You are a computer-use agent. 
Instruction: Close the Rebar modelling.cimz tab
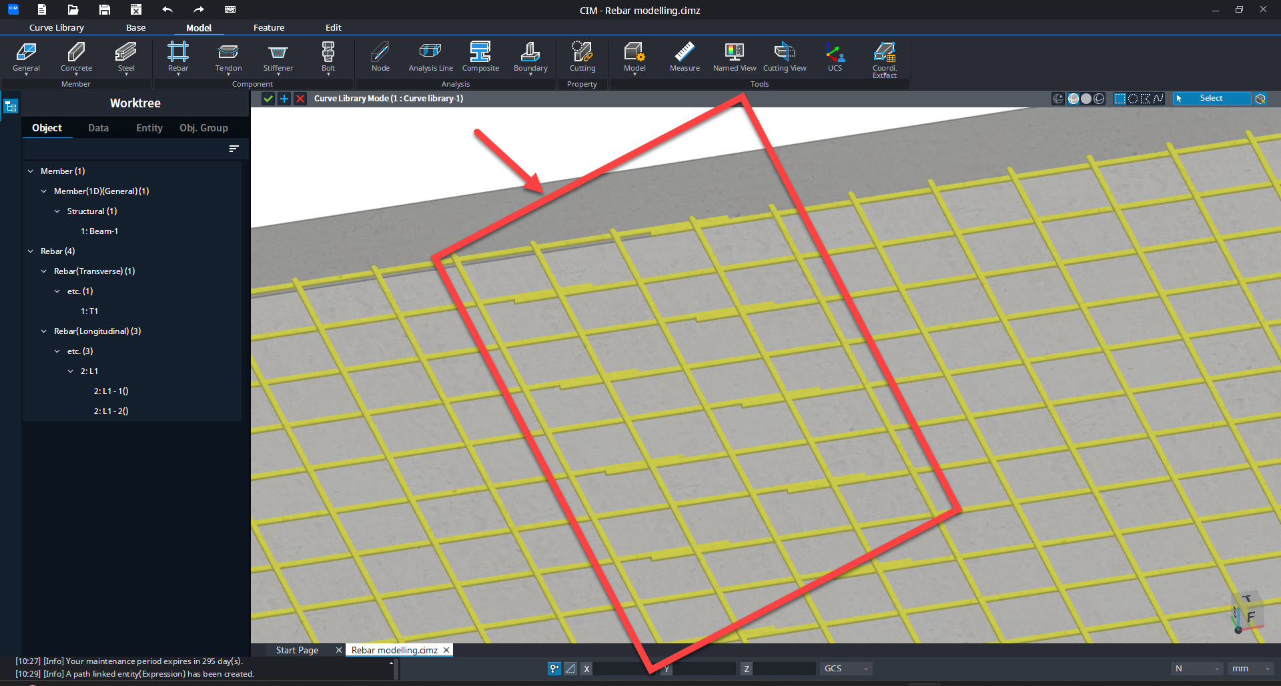(446, 650)
